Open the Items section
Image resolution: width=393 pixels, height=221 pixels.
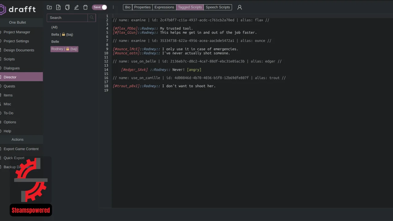[x=8, y=95]
